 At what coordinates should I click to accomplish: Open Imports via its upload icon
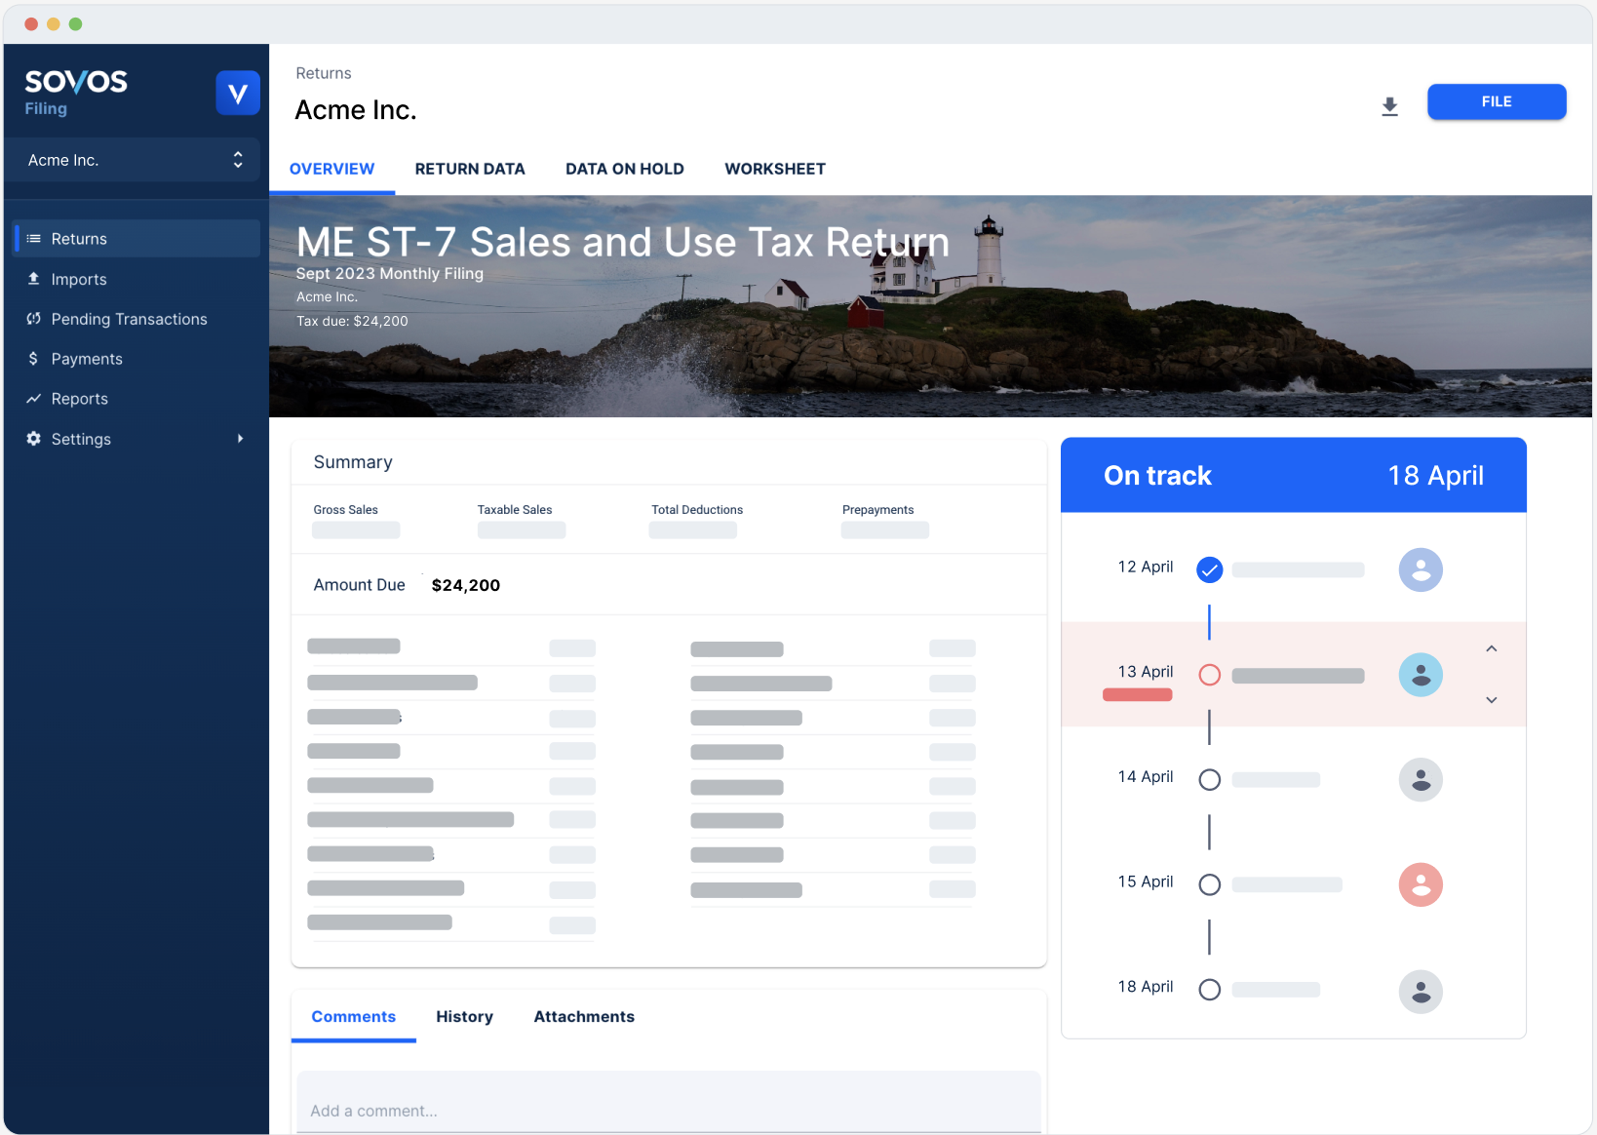point(34,279)
